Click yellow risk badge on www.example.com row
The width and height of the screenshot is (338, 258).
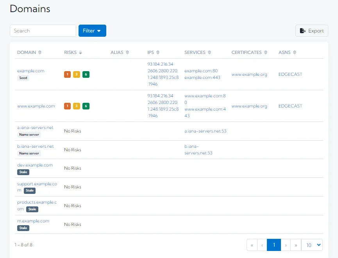pos(77,106)
